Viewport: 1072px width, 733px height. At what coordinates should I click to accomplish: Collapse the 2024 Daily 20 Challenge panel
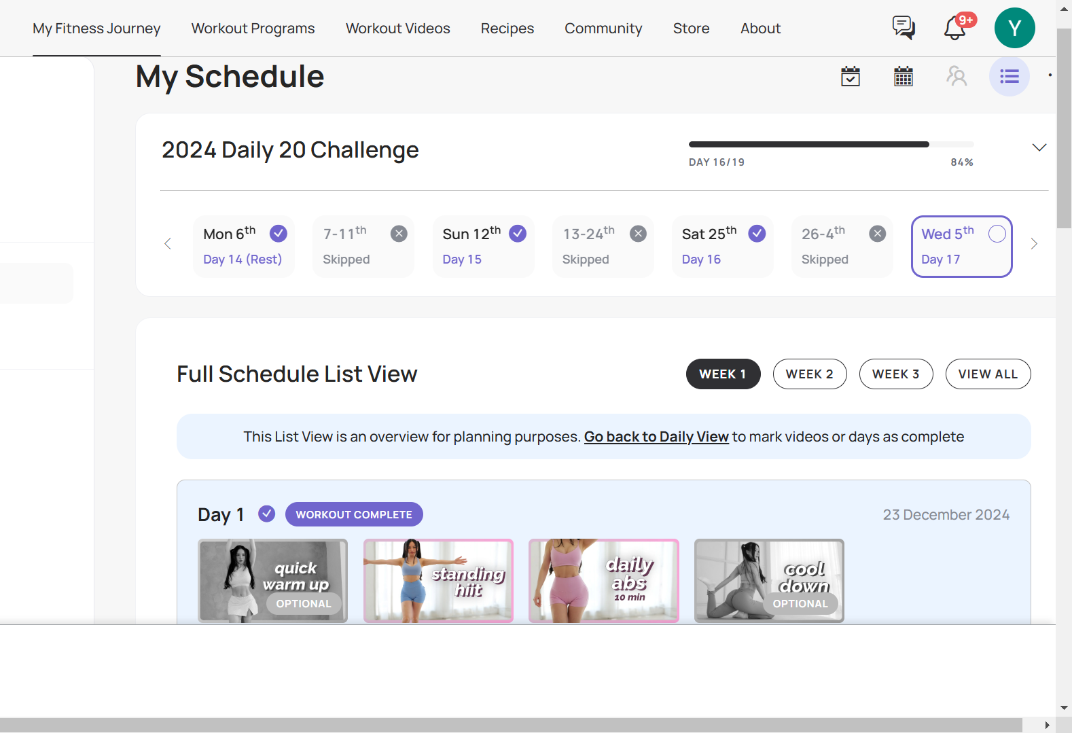[x=1039, y=147]
